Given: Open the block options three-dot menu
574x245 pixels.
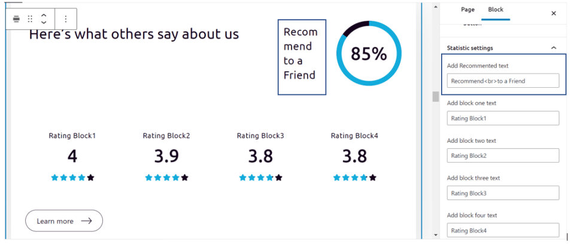Looking at the screenshot, I should pyautogui.click(x=66, y=19).
